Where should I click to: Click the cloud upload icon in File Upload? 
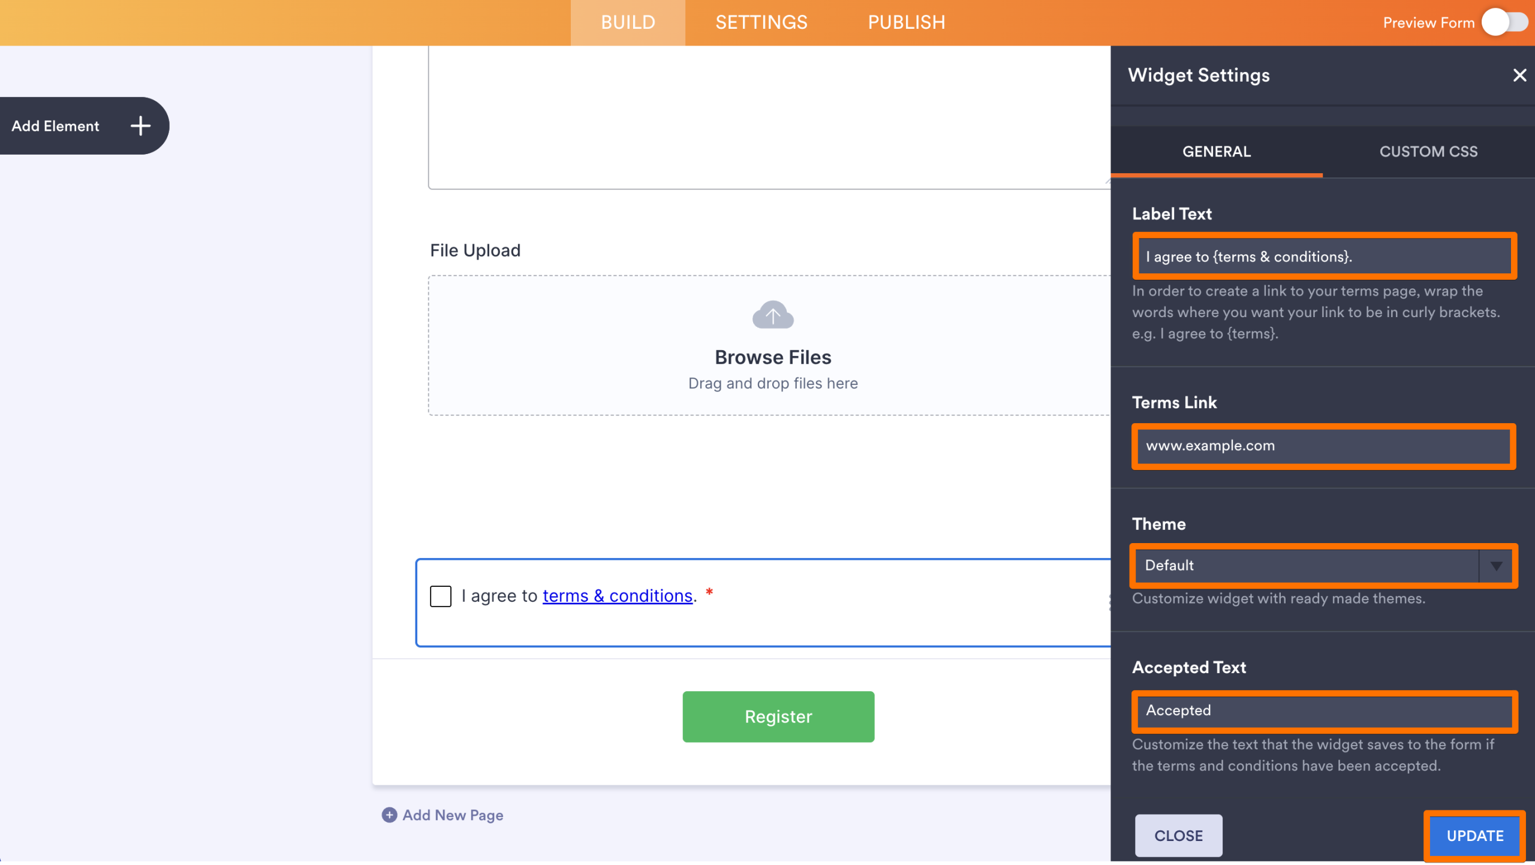772,314
